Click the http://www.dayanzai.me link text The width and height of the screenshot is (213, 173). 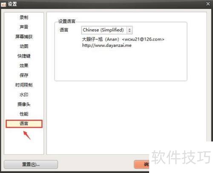107,46
